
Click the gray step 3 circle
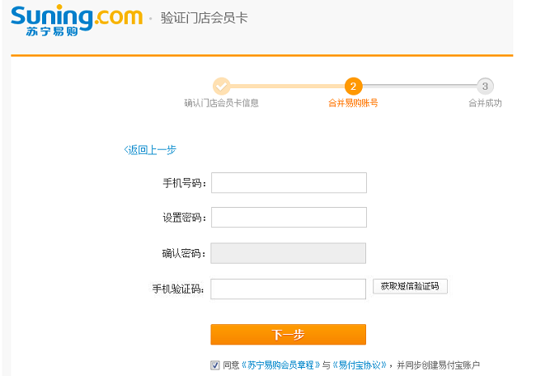click(485, 86)
